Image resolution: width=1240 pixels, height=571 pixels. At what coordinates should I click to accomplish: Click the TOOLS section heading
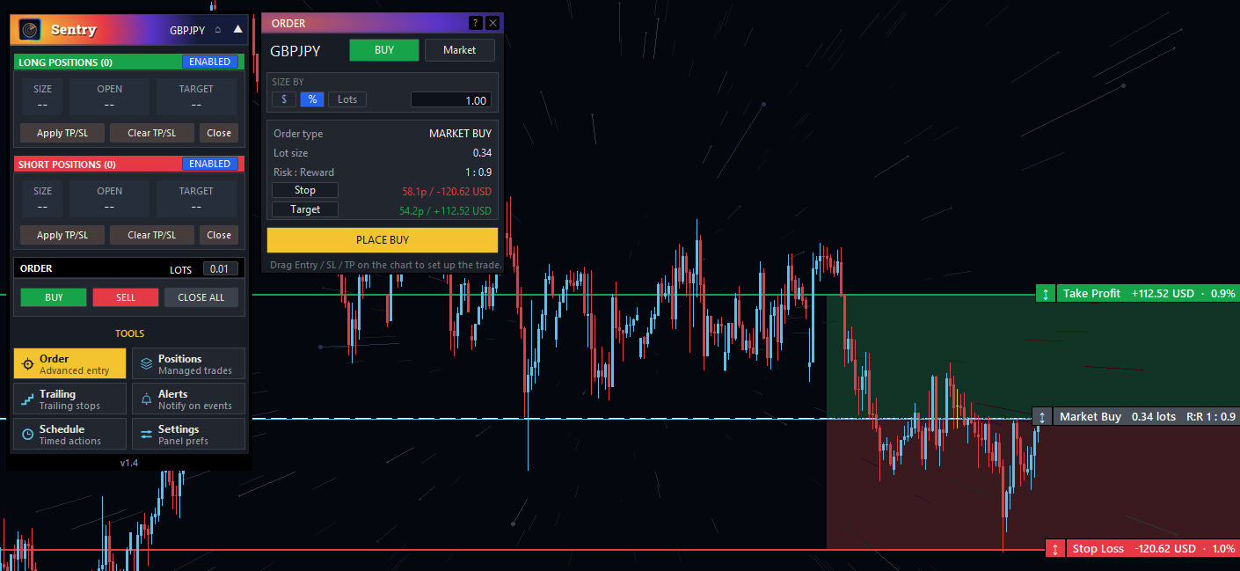coord(129,333)
